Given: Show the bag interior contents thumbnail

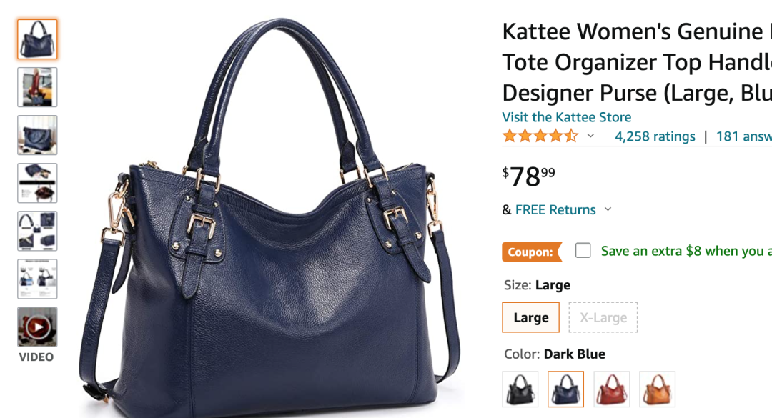Looking at the screenshot, I should tap(37, 183).
